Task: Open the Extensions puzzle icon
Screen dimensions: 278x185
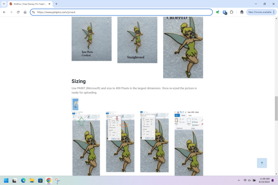Action: point(232,12)
